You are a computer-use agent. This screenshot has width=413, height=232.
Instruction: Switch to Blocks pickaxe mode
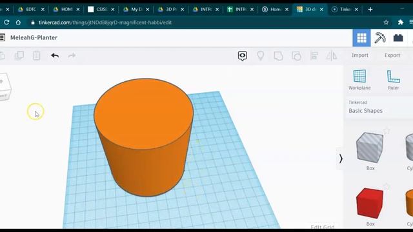coord(380,38)
